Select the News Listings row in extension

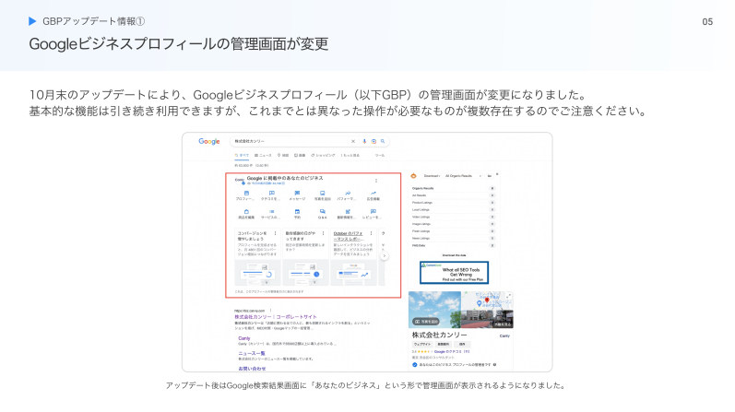tap(453, 238)
